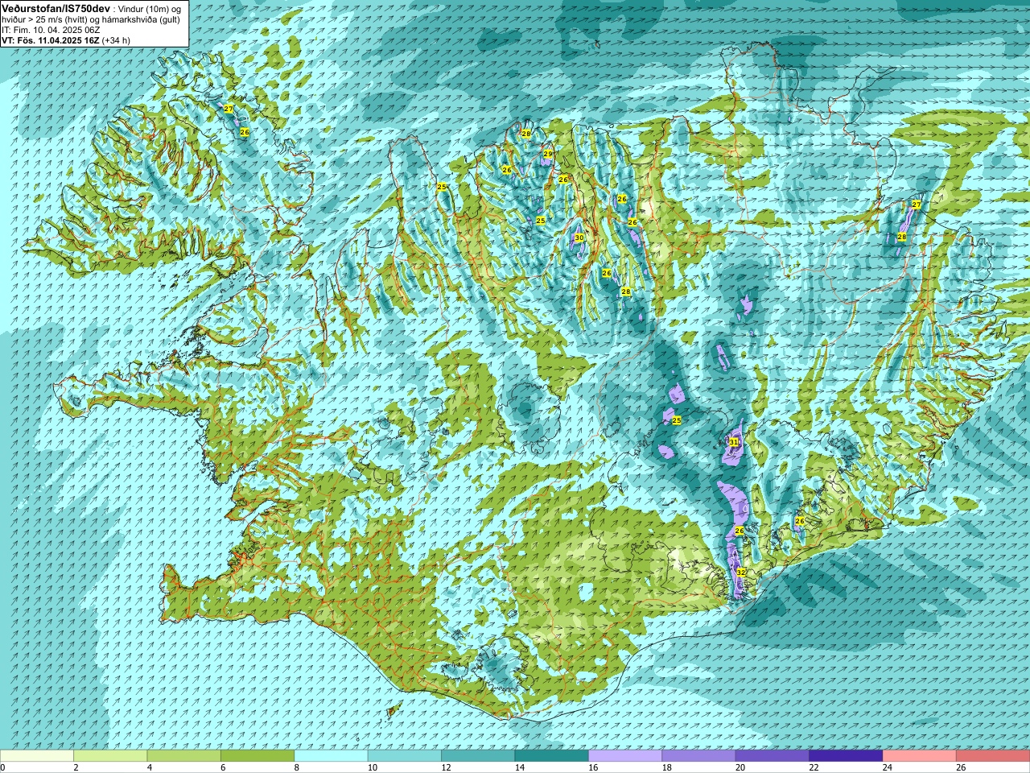Select the 2–4 m/s light green legend swatch

click(x=110, y=756)
